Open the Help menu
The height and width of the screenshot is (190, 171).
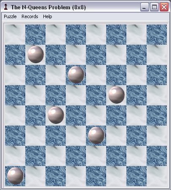click(x=48, y=16)
